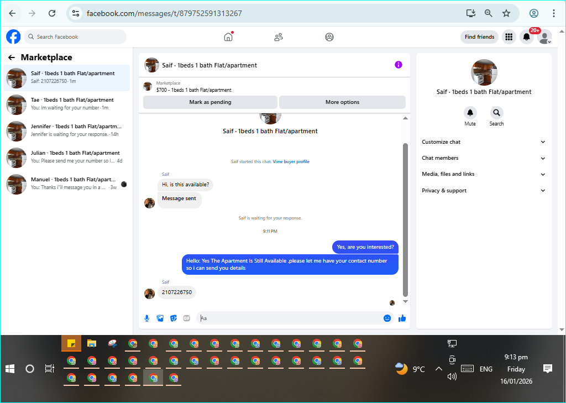Click the chat scrollbar thumb
This screenshot has height=403, width=566.
tap(405, 219)
